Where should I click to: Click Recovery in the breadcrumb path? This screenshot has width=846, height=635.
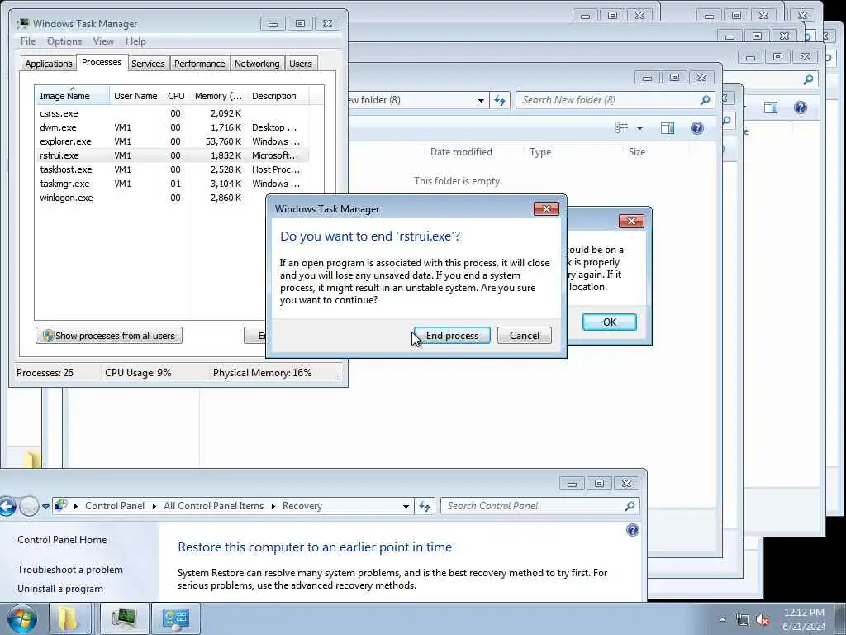(302, 506)
